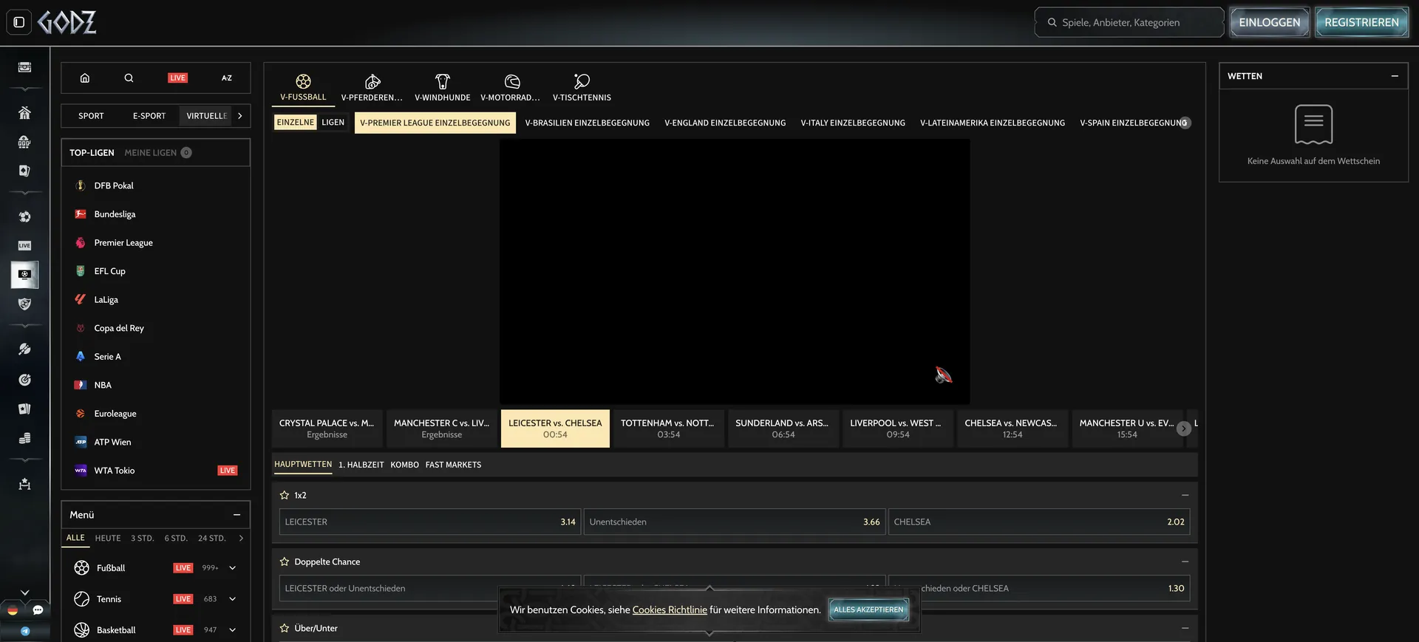Image resolution: width=1419 pixels, height=642 pixels.
Task: Focus the Spiele, Anbieter, Kategorien search field
Action: 1129,22
